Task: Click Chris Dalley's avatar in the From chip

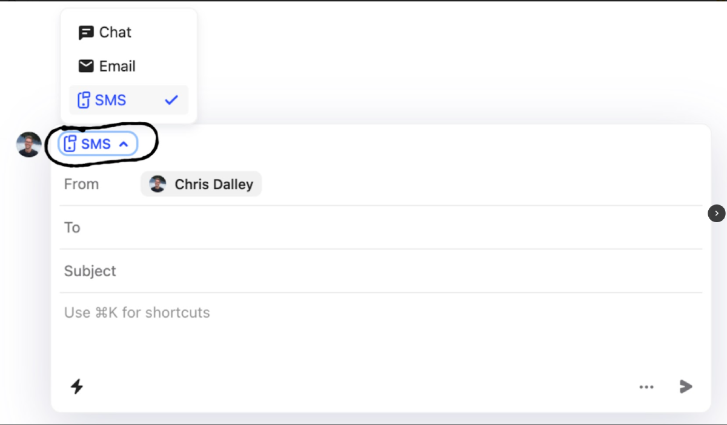Action: 158,184
